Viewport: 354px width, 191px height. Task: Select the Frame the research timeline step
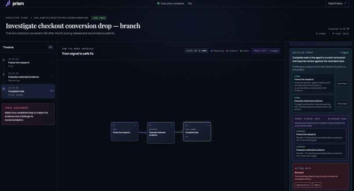(x=28, y=63)
